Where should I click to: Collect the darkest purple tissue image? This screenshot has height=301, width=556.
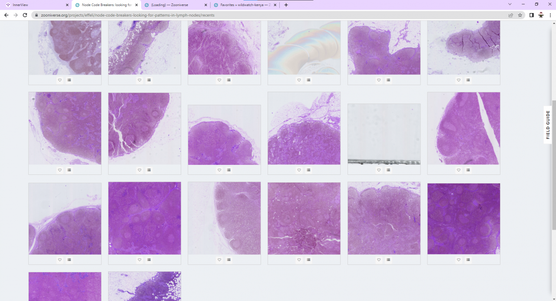(x=468, y=260)
